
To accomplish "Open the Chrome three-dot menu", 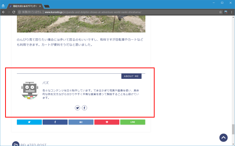I will [231, 12].
